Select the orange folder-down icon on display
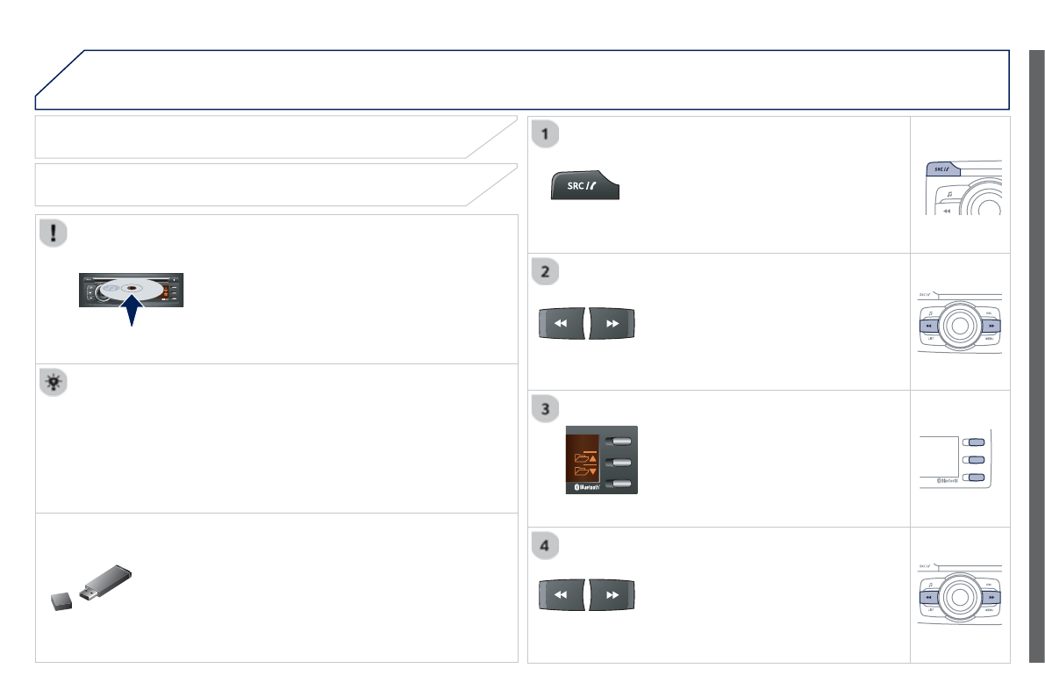The height and width of the screenshot is (697, 1045). (583, 474)
